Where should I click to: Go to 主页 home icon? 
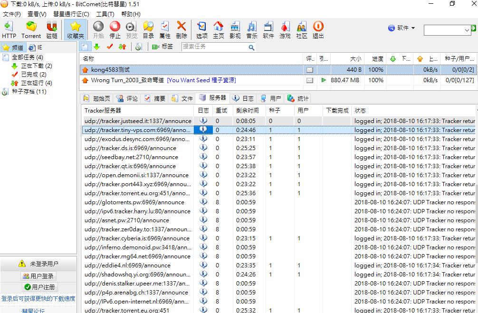(218, 29)
